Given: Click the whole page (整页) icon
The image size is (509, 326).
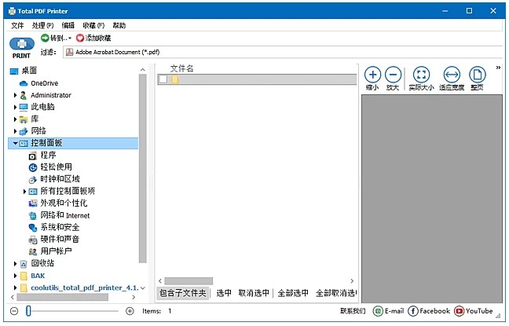Looking at the screenshot, I should 476,75.
